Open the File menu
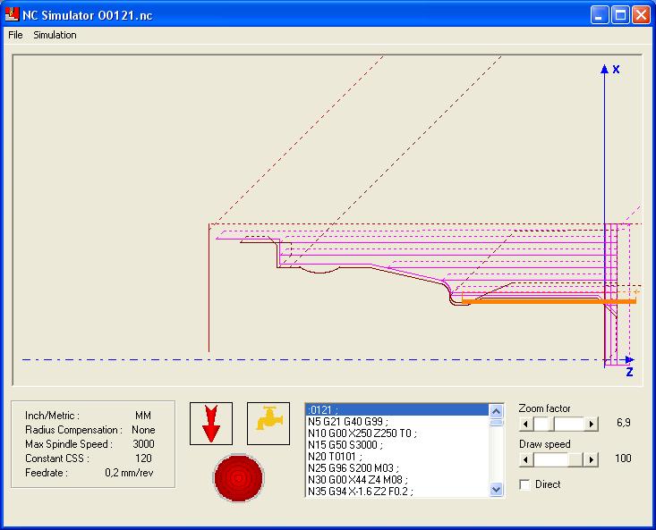The height and width of the screenshot is (530, 656). [x=15, y=35]
